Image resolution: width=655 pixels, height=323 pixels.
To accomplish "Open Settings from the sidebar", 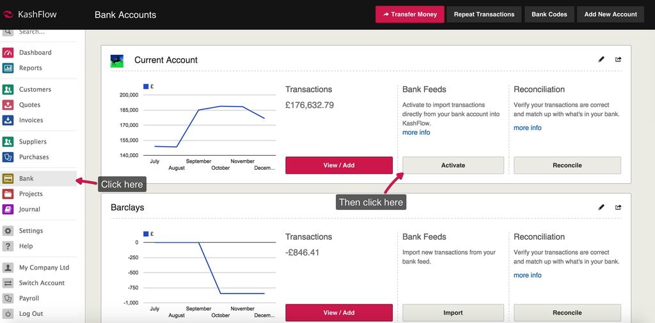I will tap(31, 230).
